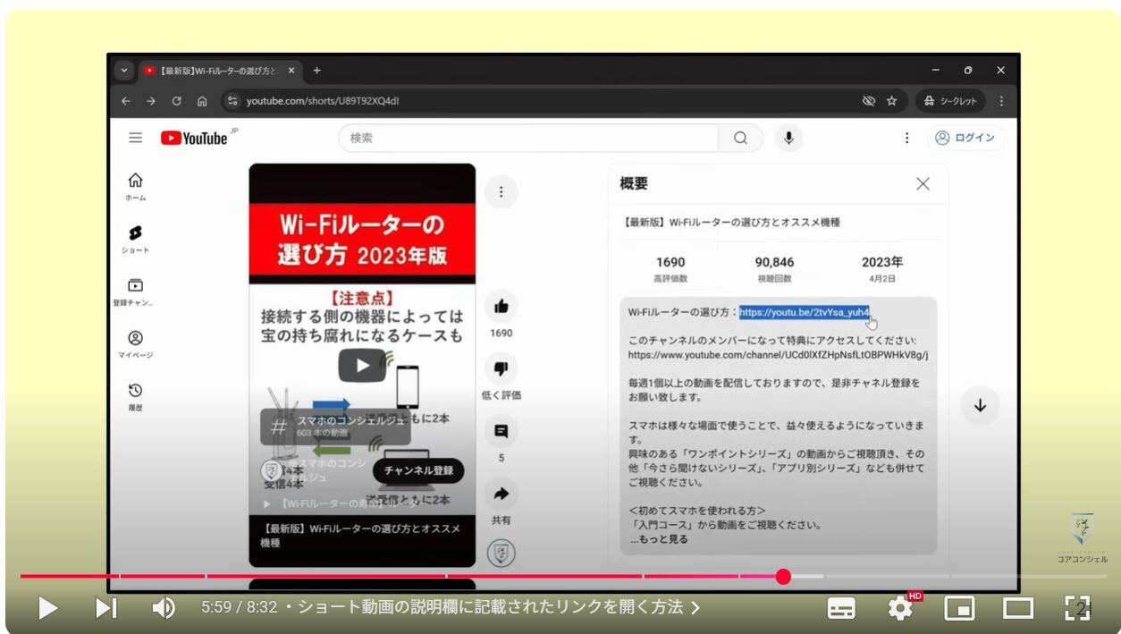Click browser forward arrow

pos(150,101)
